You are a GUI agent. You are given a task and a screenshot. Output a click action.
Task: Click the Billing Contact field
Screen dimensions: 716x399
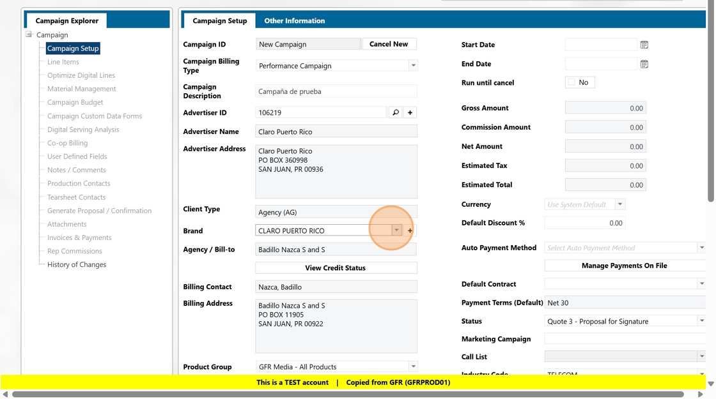[336, 287]
